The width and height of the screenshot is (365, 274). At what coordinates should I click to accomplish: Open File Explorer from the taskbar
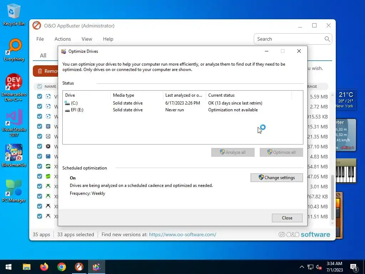[26, 267]
